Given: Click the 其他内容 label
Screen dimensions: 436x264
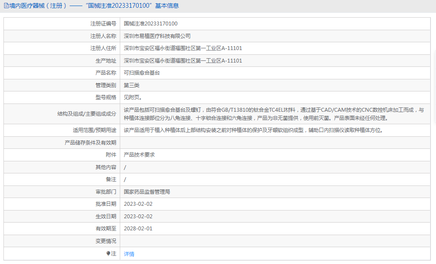Looking at the screenshot, I should tap(106, 167).
